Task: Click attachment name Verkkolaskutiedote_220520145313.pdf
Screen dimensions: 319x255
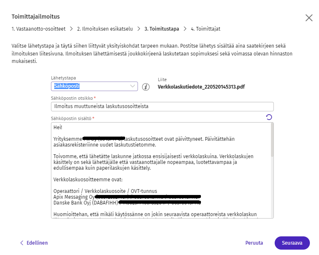Action: click(x=201, y=87)
